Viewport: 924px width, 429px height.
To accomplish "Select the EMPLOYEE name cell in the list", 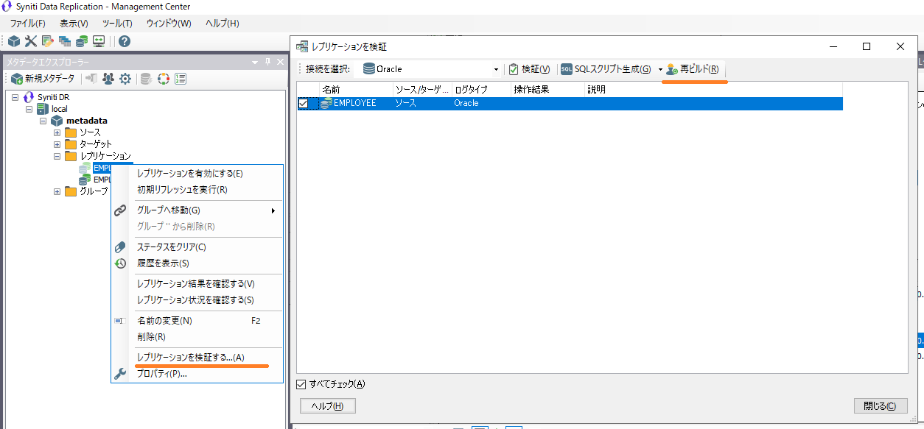I will [354, 104].
